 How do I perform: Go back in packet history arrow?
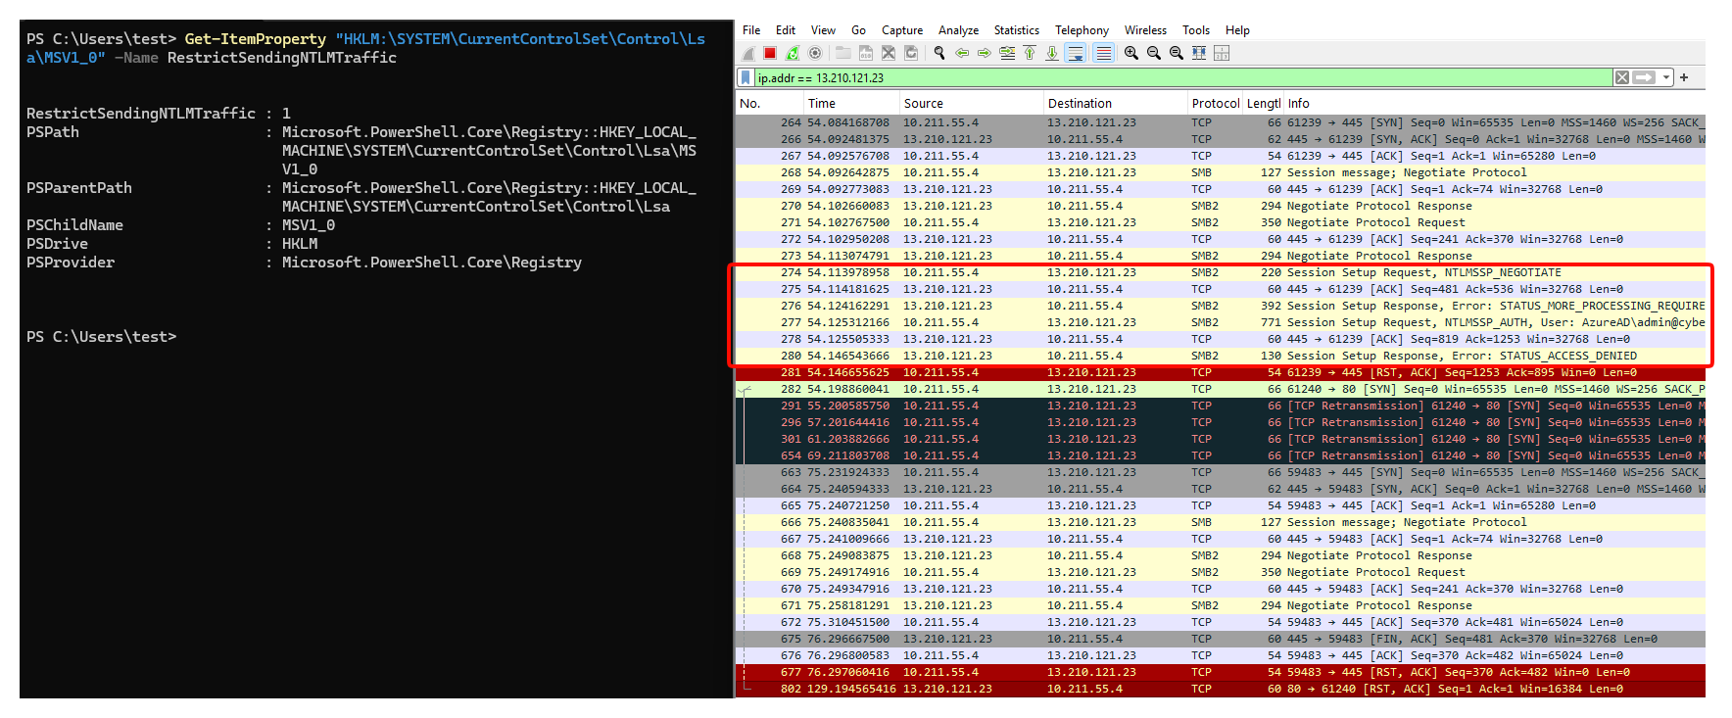pyautogui.click(x=962, y=53)
